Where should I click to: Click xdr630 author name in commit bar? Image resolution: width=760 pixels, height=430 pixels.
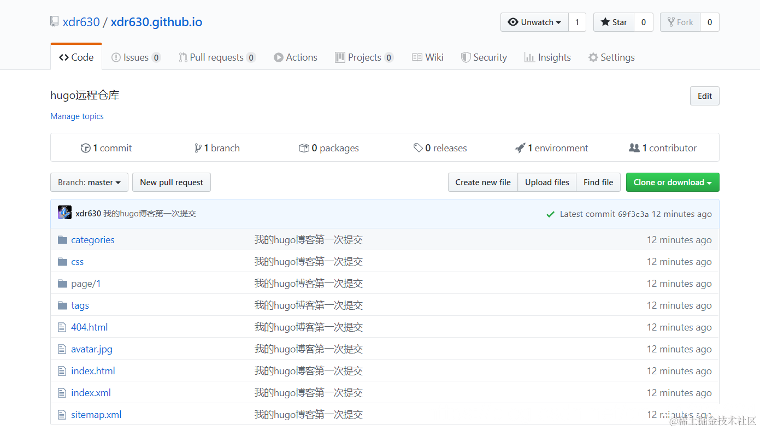pos(89,214)
